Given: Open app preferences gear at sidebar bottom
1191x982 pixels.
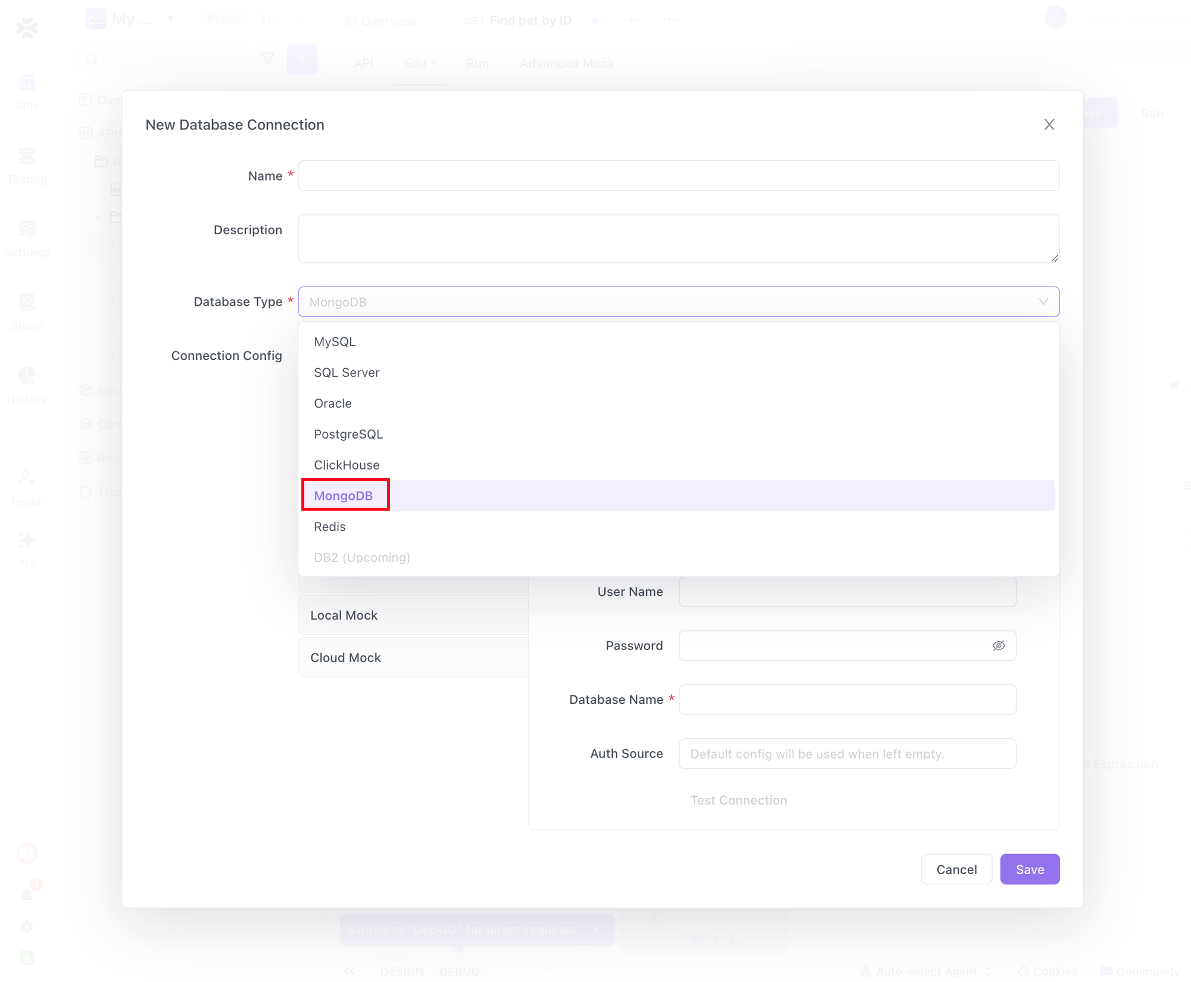Looking at the screenshot, I should pyautogui.click(x=27, y=927).
